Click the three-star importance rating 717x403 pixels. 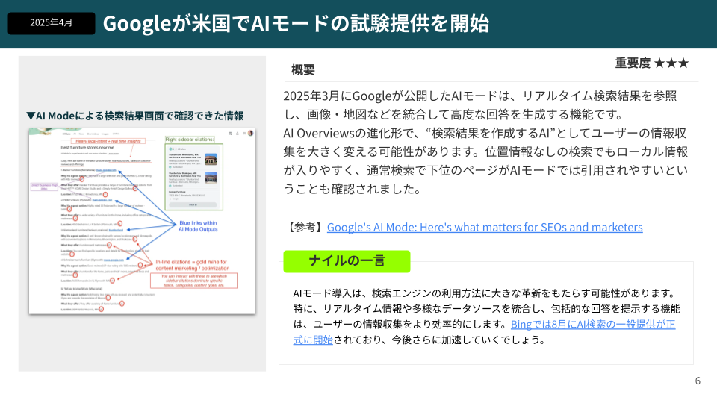[x=671, y=63]
